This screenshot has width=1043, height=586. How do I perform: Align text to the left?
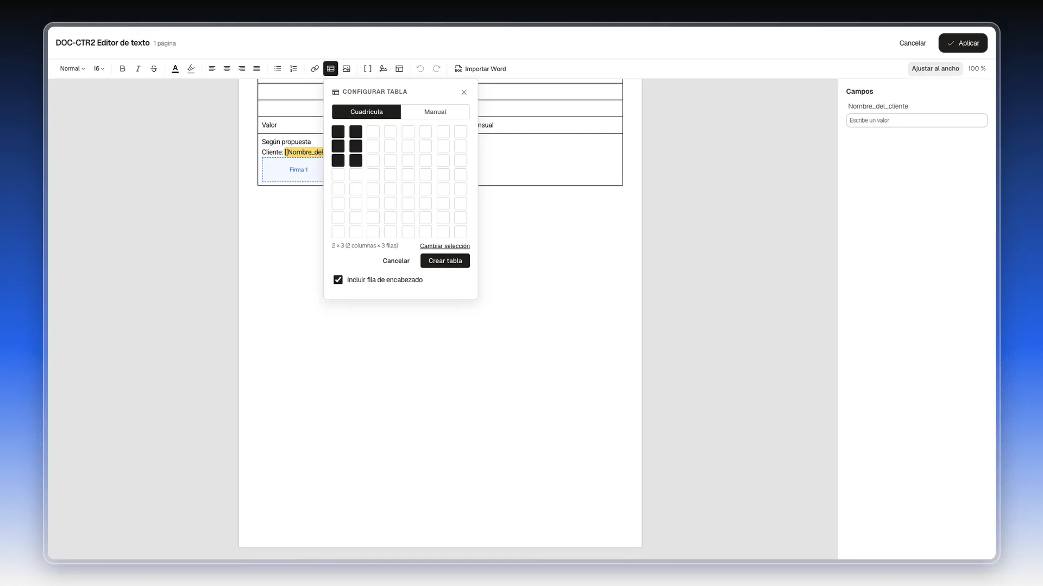pos(212,69)
